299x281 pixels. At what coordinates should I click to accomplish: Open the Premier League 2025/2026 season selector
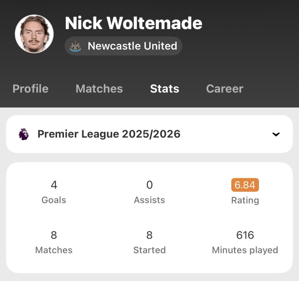coord(109,134)
